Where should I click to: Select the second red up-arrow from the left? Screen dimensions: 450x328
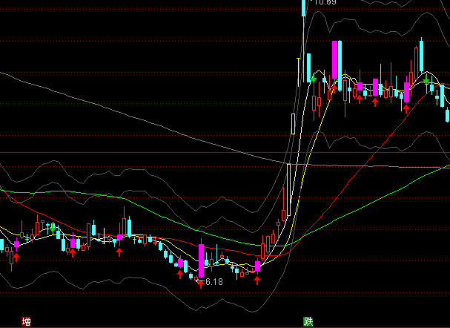click(73, 254)
